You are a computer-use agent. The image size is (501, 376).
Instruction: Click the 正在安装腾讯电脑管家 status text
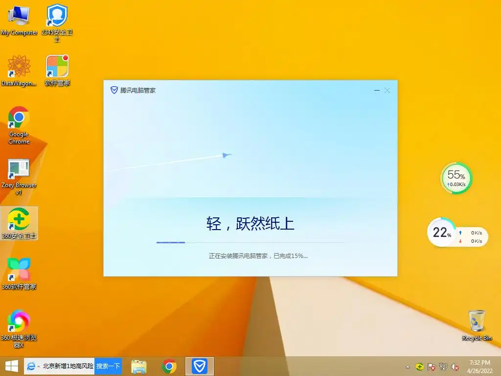point(258,256)
